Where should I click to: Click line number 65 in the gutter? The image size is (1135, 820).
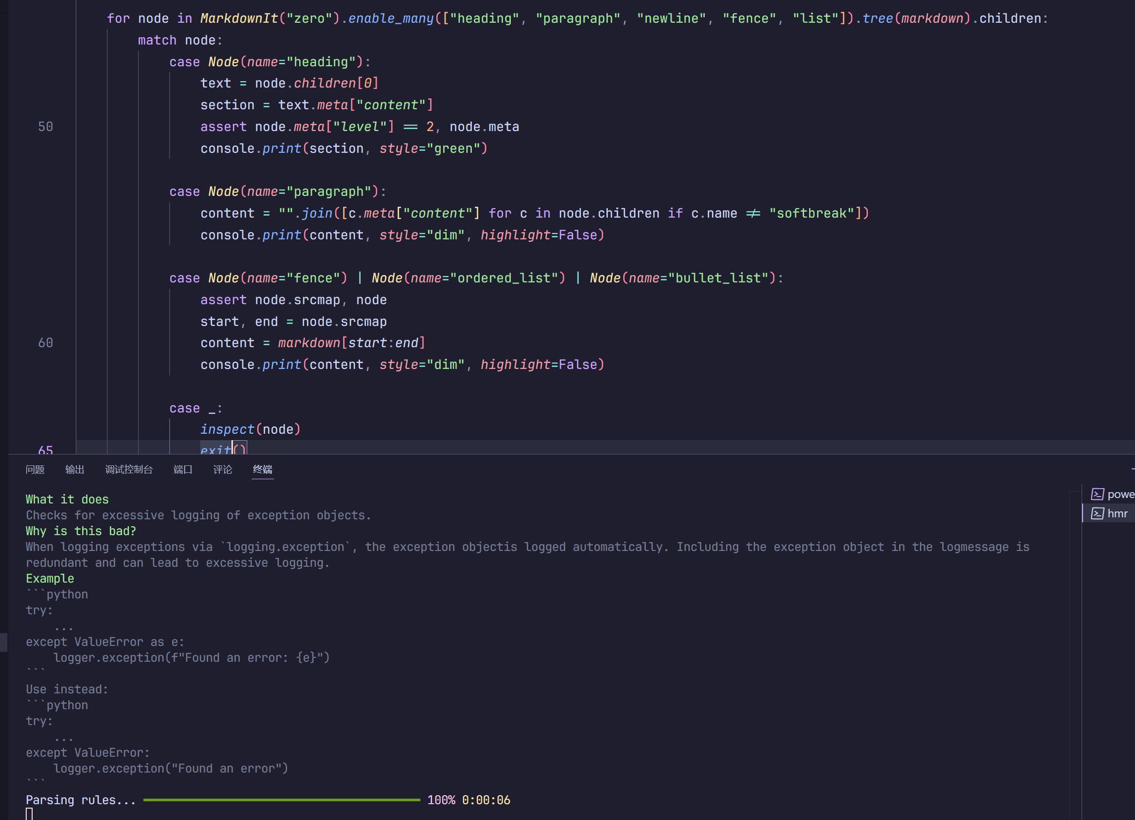45,450
